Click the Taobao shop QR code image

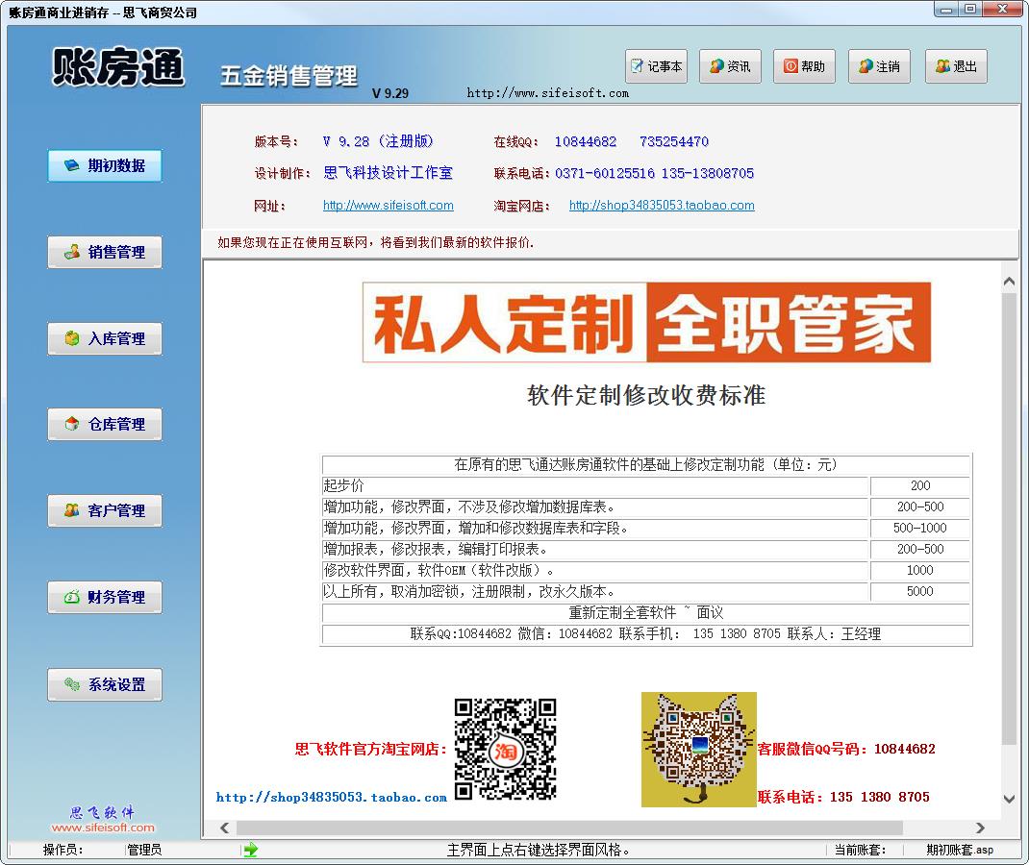click(x=505, y=750)
